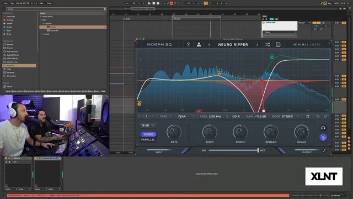Expand the Local folder
The height and width of the screenshot is (199, 353).
click(x=43, y=34)
